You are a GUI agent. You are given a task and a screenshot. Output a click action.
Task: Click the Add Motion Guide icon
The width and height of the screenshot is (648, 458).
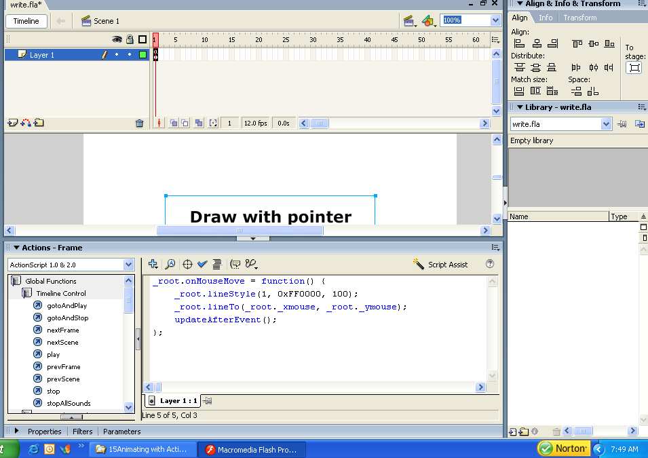[26, 123]
